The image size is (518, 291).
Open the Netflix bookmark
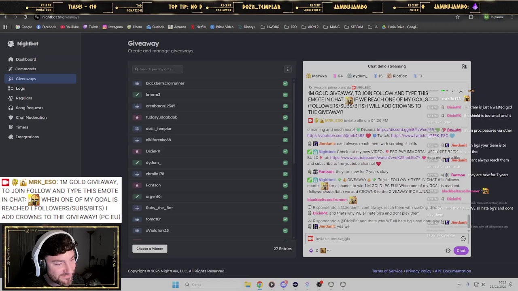coord(198,27)
